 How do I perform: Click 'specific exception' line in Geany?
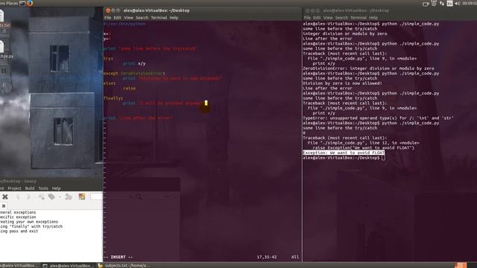coord(18,217)
